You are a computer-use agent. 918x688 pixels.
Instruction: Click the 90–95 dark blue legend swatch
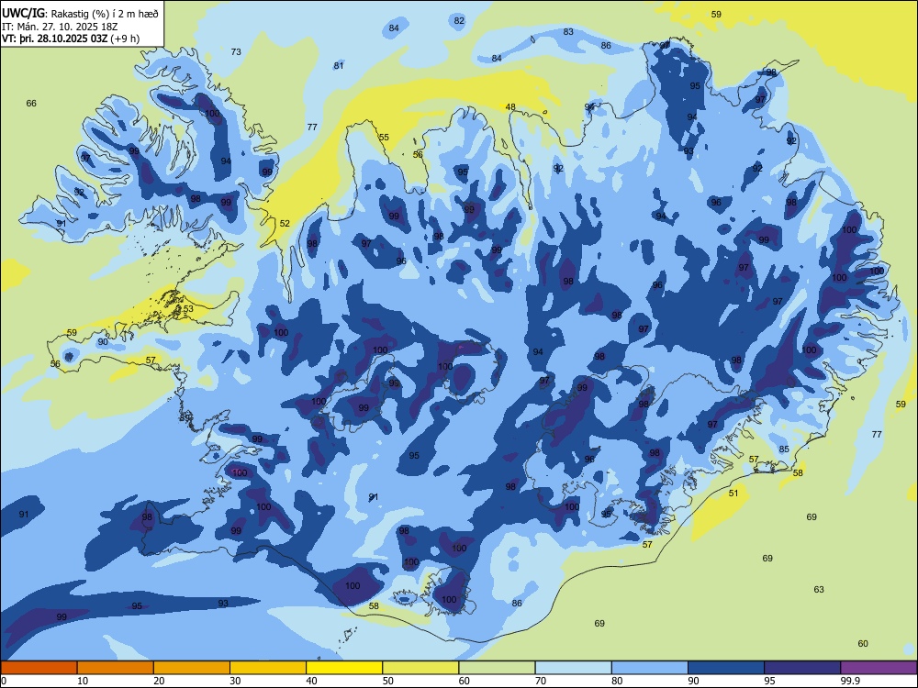[726, 668]
